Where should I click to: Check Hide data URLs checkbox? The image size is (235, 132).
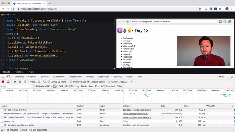[x=34, y=87]
